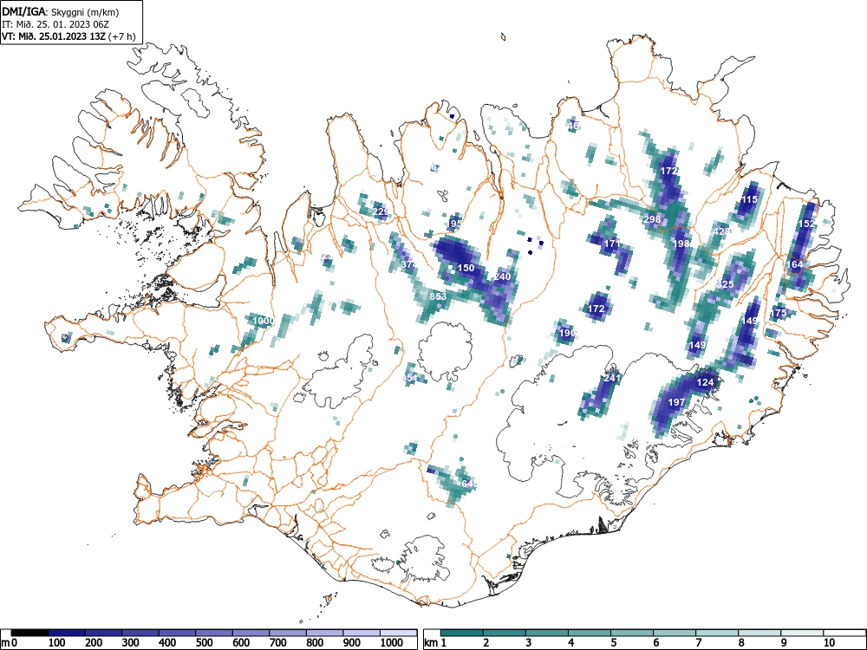Click the 1000 visibility value on the map
Screen dimensions: 867x650
click(x=264, y=321)
